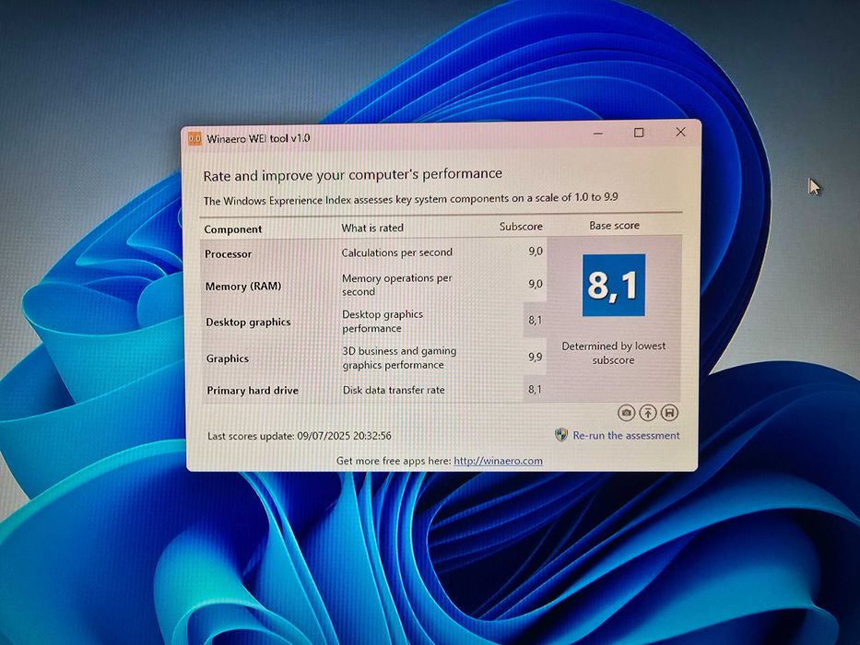The width and height of the screenshot is (860, 645).
Task: Click the Graphics component label
Action: click(x=227, y=358)
